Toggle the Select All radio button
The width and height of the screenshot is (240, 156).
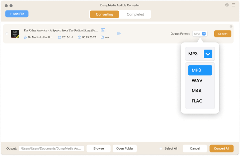click(x=161, y=148)
